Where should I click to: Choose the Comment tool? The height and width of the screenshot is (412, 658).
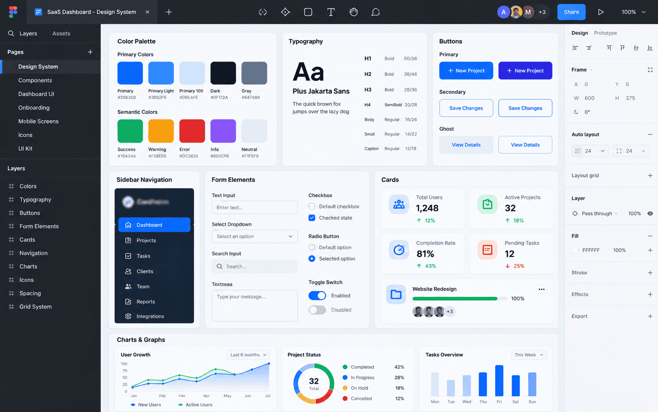[x=375, y=12]
